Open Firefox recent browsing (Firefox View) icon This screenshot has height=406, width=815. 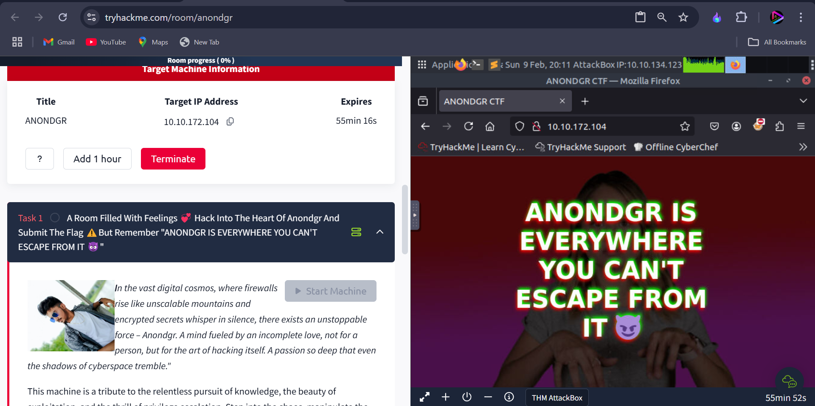click(x=423, y=101)
